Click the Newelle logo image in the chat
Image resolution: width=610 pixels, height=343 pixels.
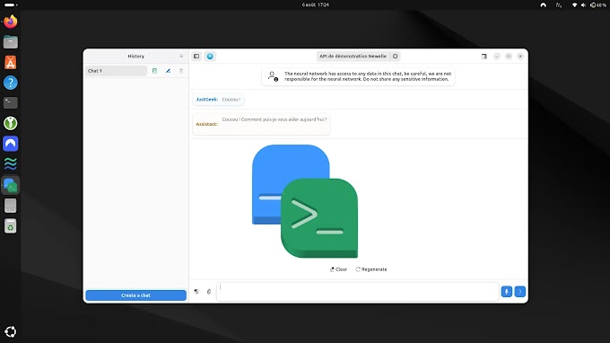coord(305,201)
